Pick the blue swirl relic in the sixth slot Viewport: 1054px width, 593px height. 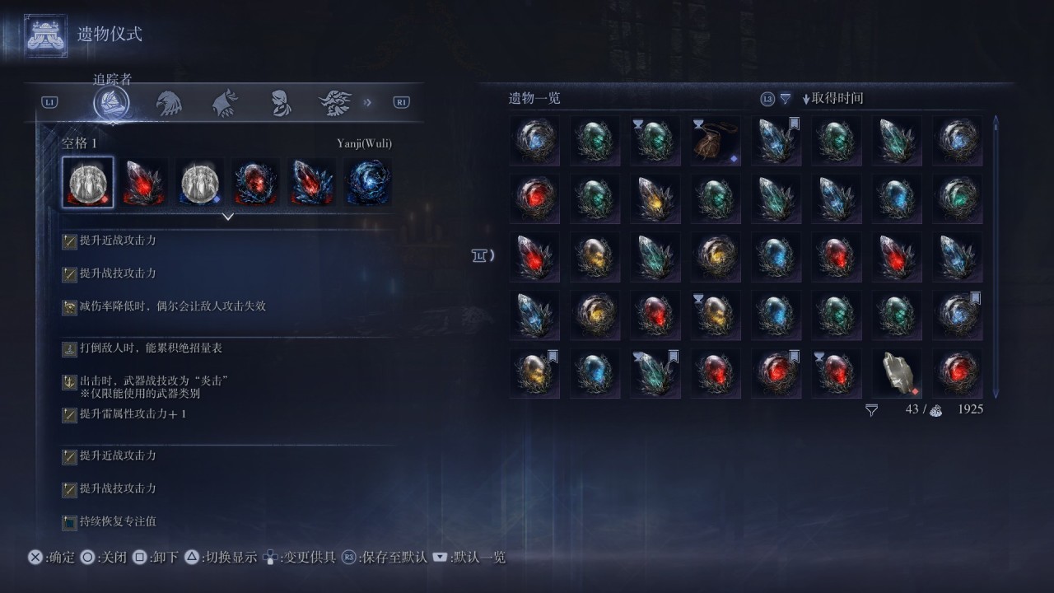coord(368,183)
